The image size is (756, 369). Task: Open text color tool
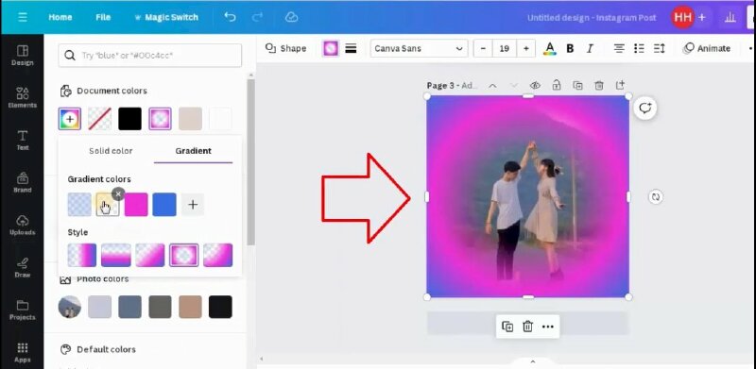click(549, 48)
